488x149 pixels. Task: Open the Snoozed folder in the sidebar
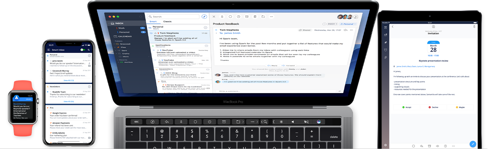click(x=125, y=44)
